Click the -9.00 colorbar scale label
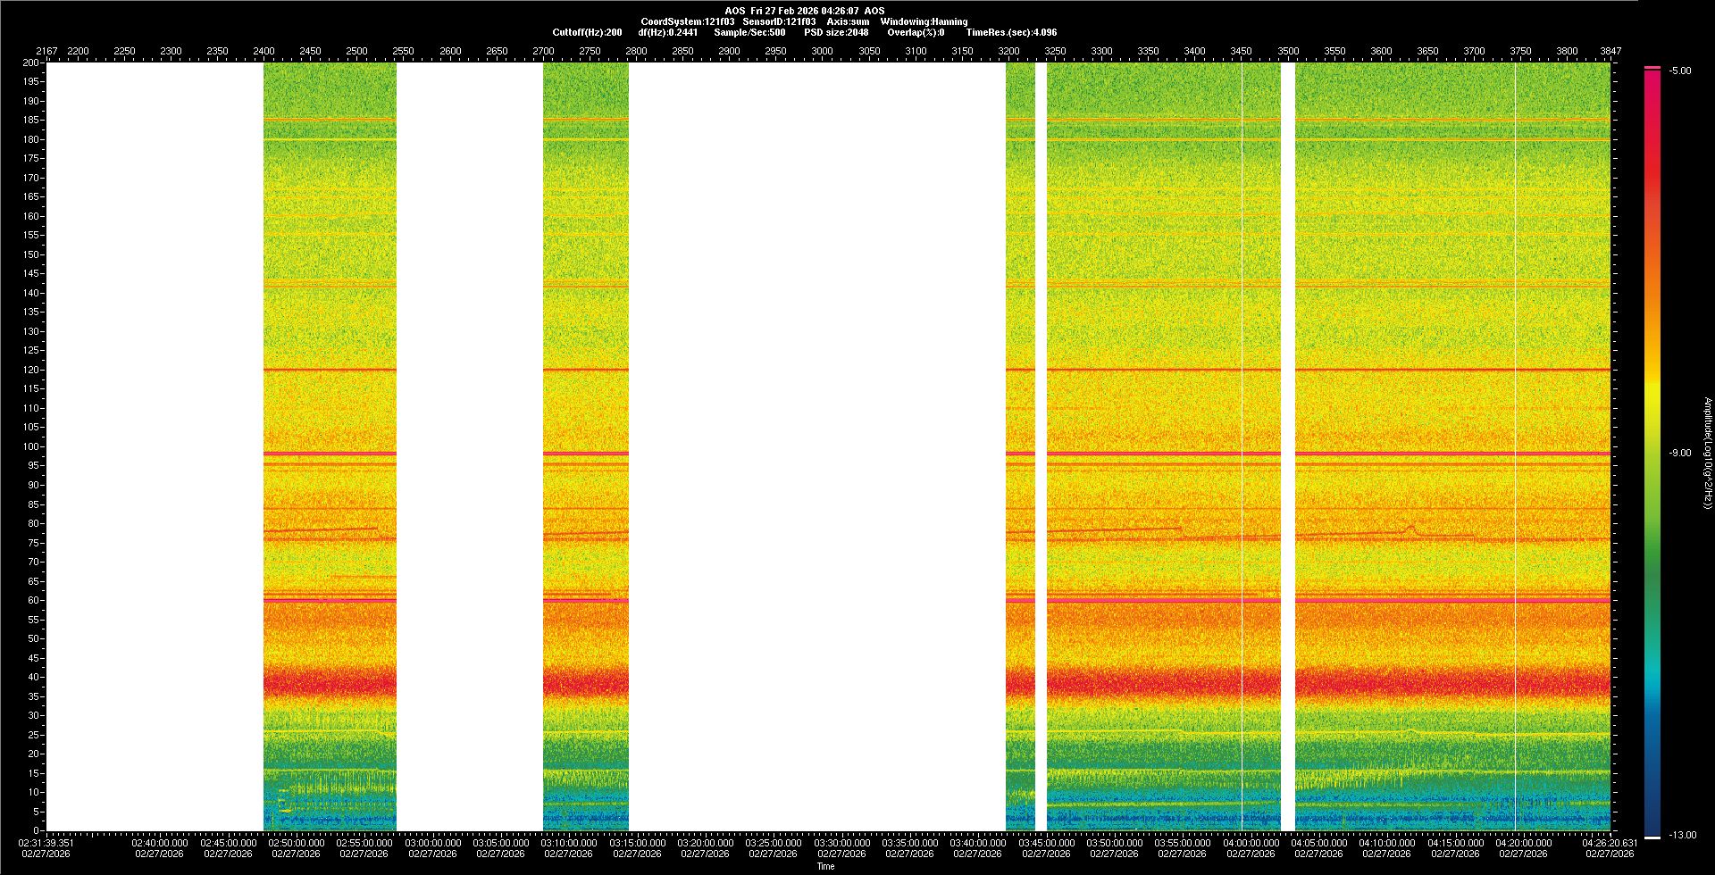 tap(1679, 454)
